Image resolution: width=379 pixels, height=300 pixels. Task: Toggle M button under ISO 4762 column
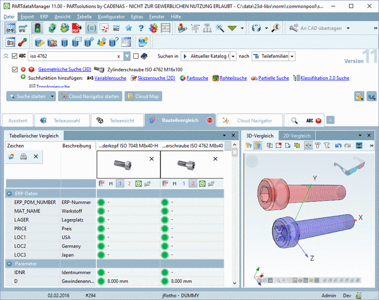(174, 184)
